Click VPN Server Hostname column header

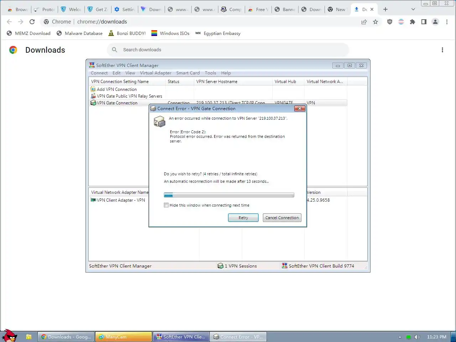233,82
